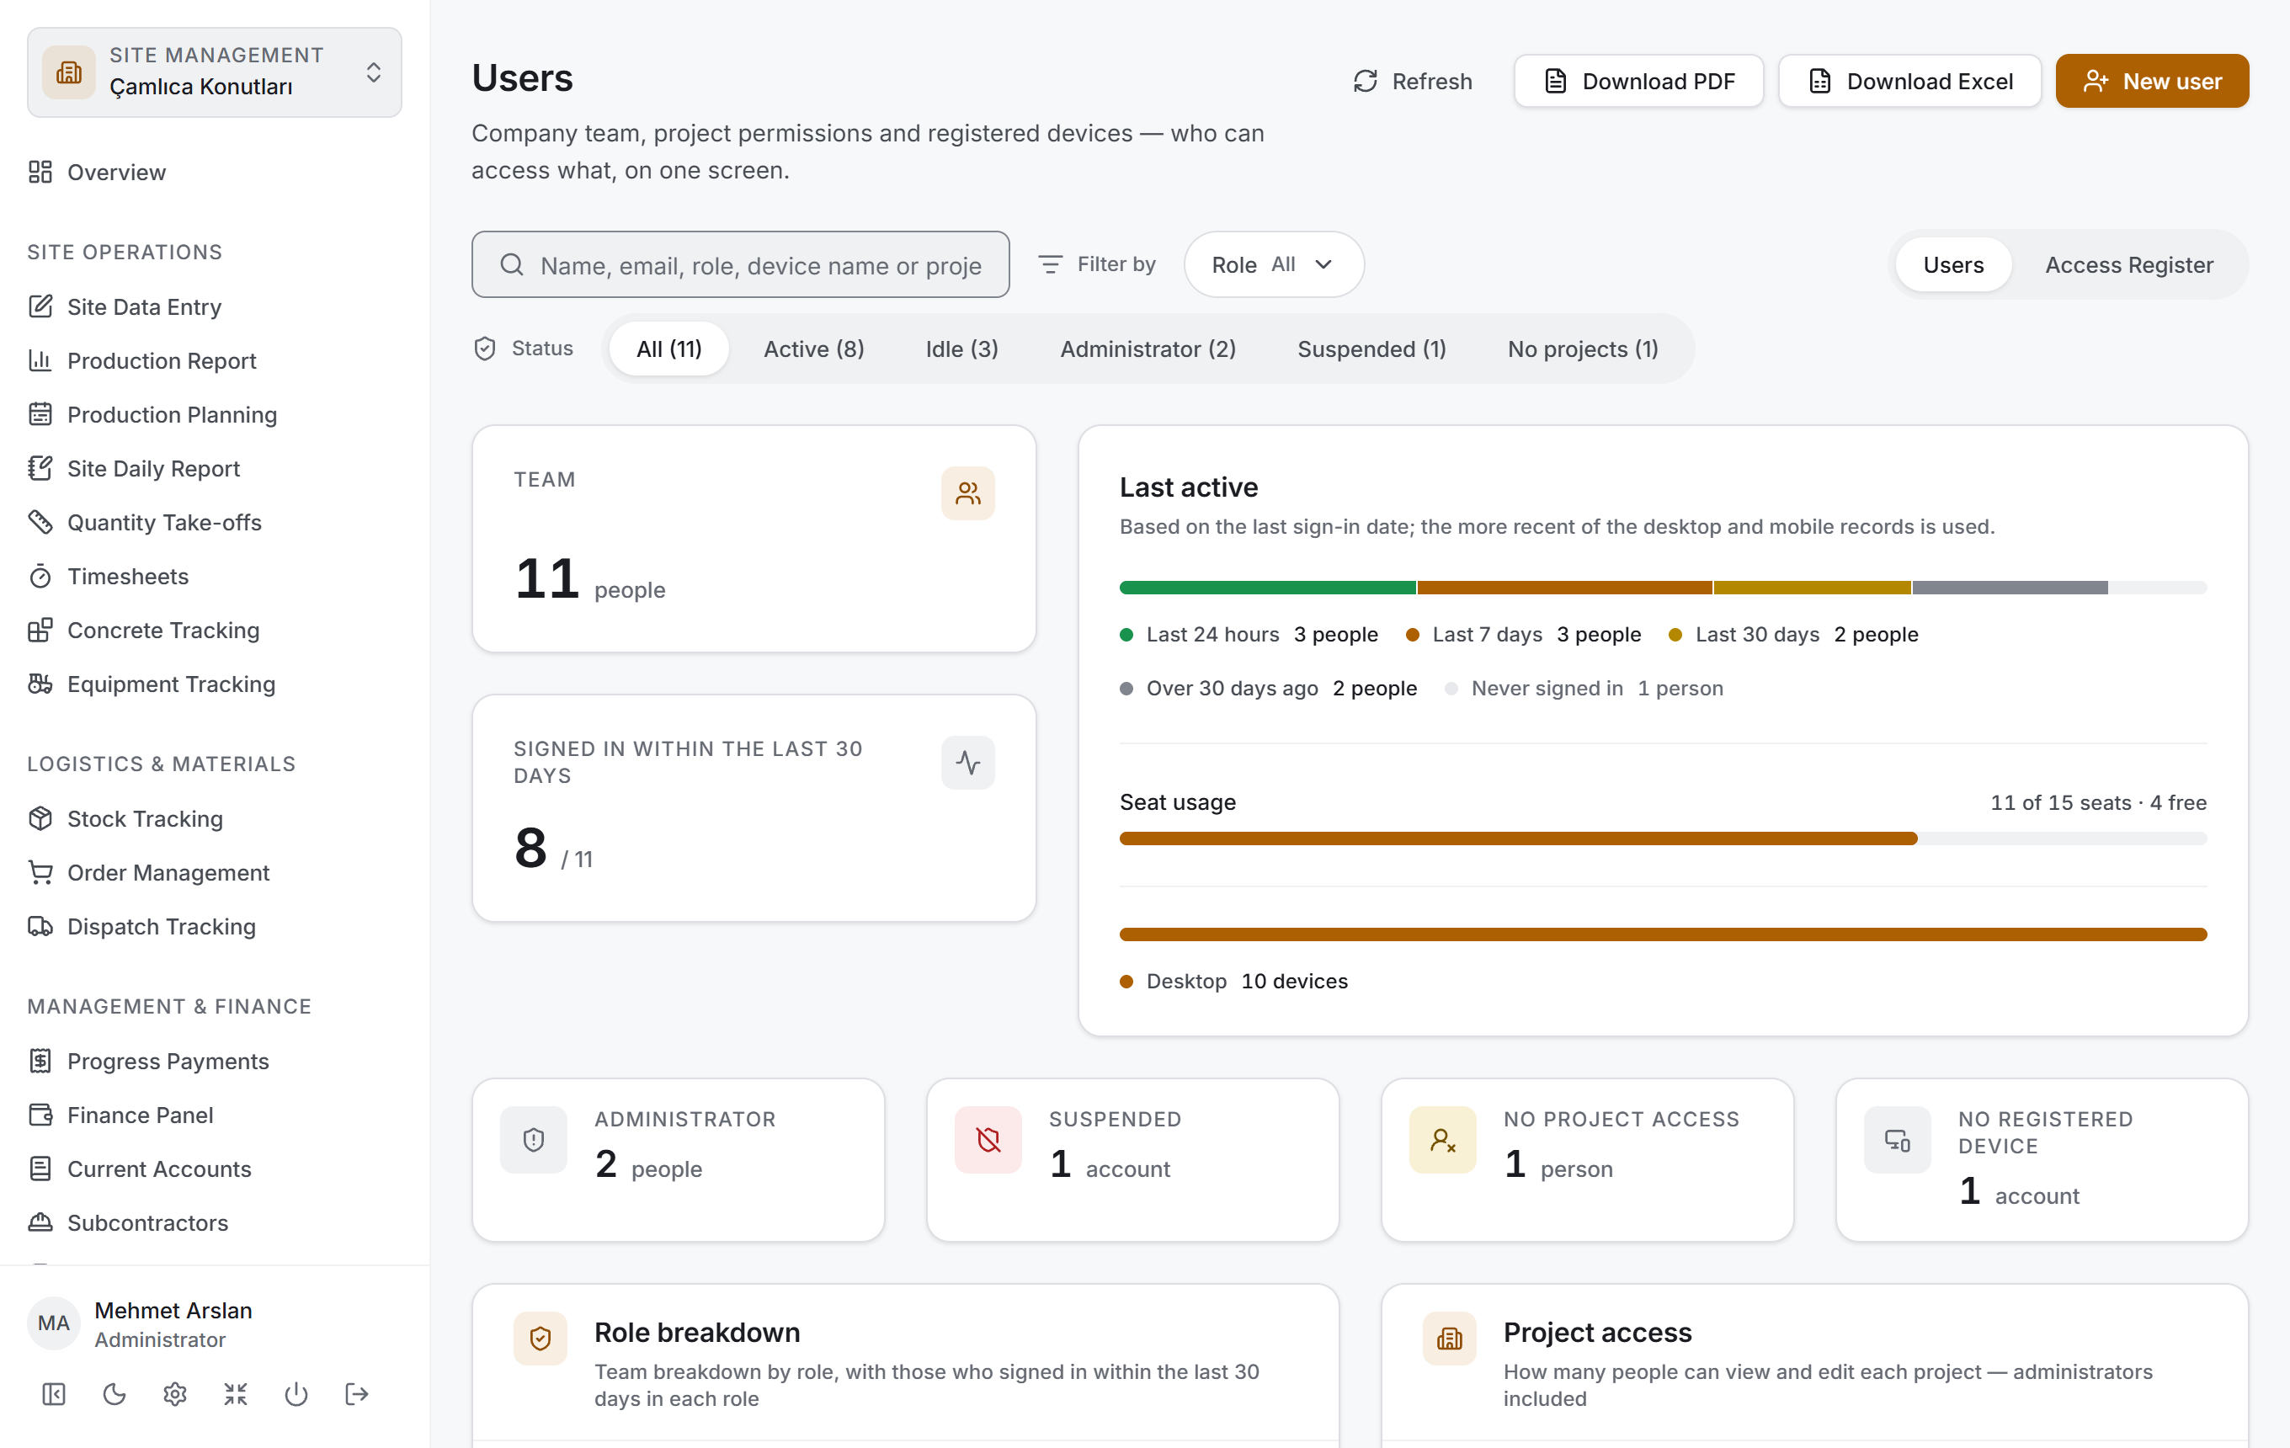This screenshot has height=1448, width=2290.
Task: Click the Stock Tracking box icon
Action: pos(40,818)
